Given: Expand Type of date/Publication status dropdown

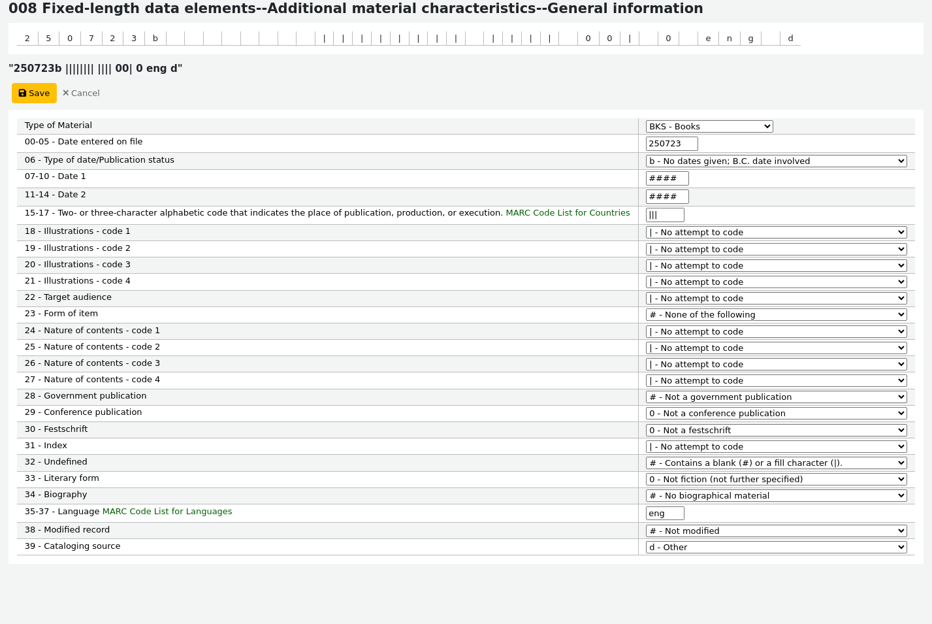Looking at the screenshot, I should point(776,161).
